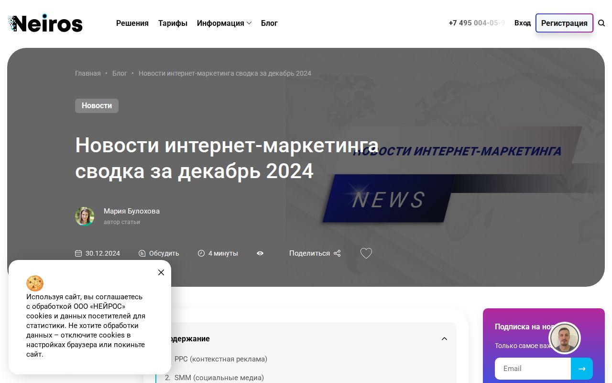Toggle the heart to favorite the article

[x=366, y=253]
